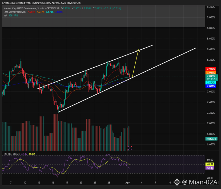Click the Vol value 158.37 B in legend
The height and width of the screenshot is (189, 221).
13,16
